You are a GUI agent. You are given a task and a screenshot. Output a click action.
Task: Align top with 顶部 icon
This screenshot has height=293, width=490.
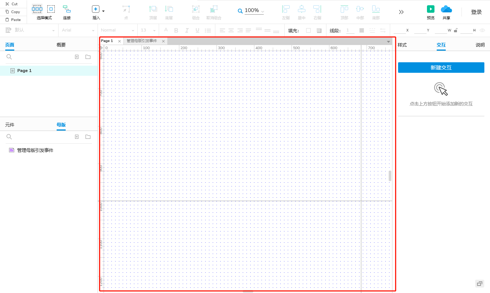(344, 9)
